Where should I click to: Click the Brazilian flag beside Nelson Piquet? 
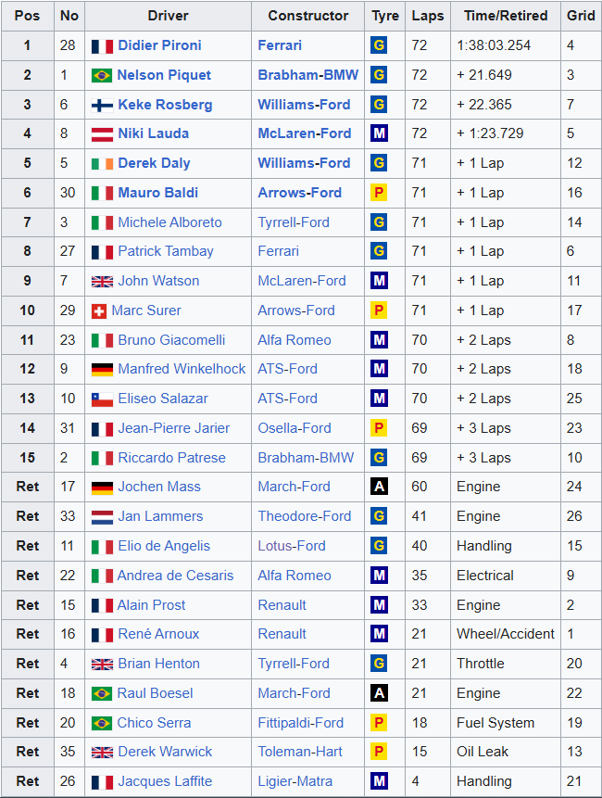pyautogui.click(x=102, y=76)
